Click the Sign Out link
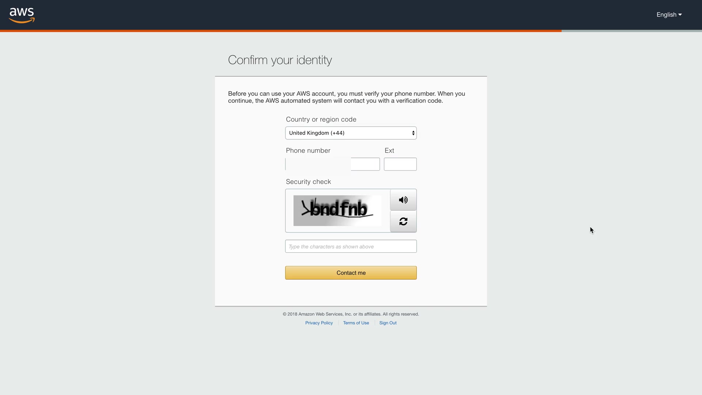Viewport: 702px width, 395px height. click(x=388, y=323)
